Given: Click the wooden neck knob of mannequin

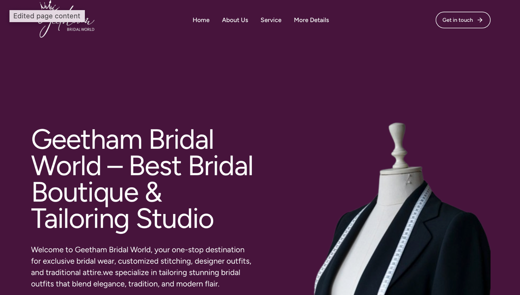Looking at the screenshot, I should tap(398, 145).
